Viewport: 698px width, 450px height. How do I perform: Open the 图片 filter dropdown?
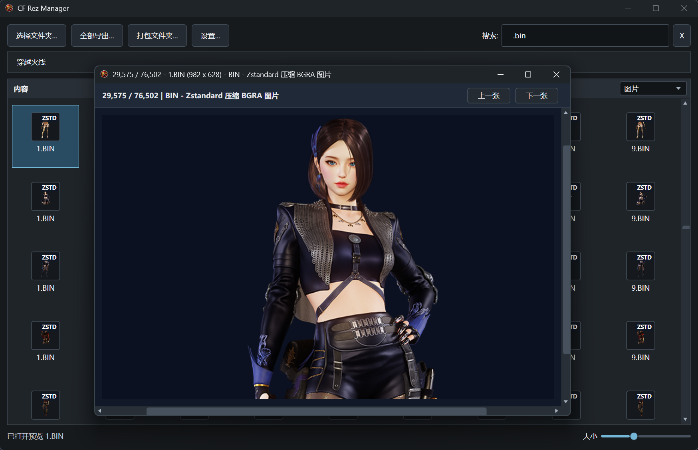[653, 89]
